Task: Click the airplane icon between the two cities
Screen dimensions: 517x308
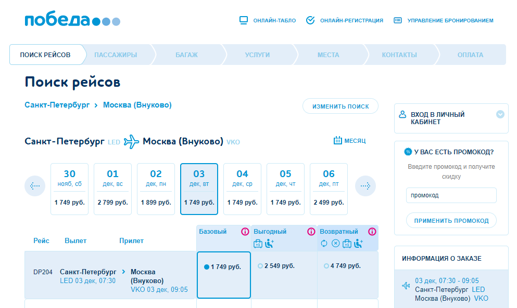Action: click(x=131, y=142)
